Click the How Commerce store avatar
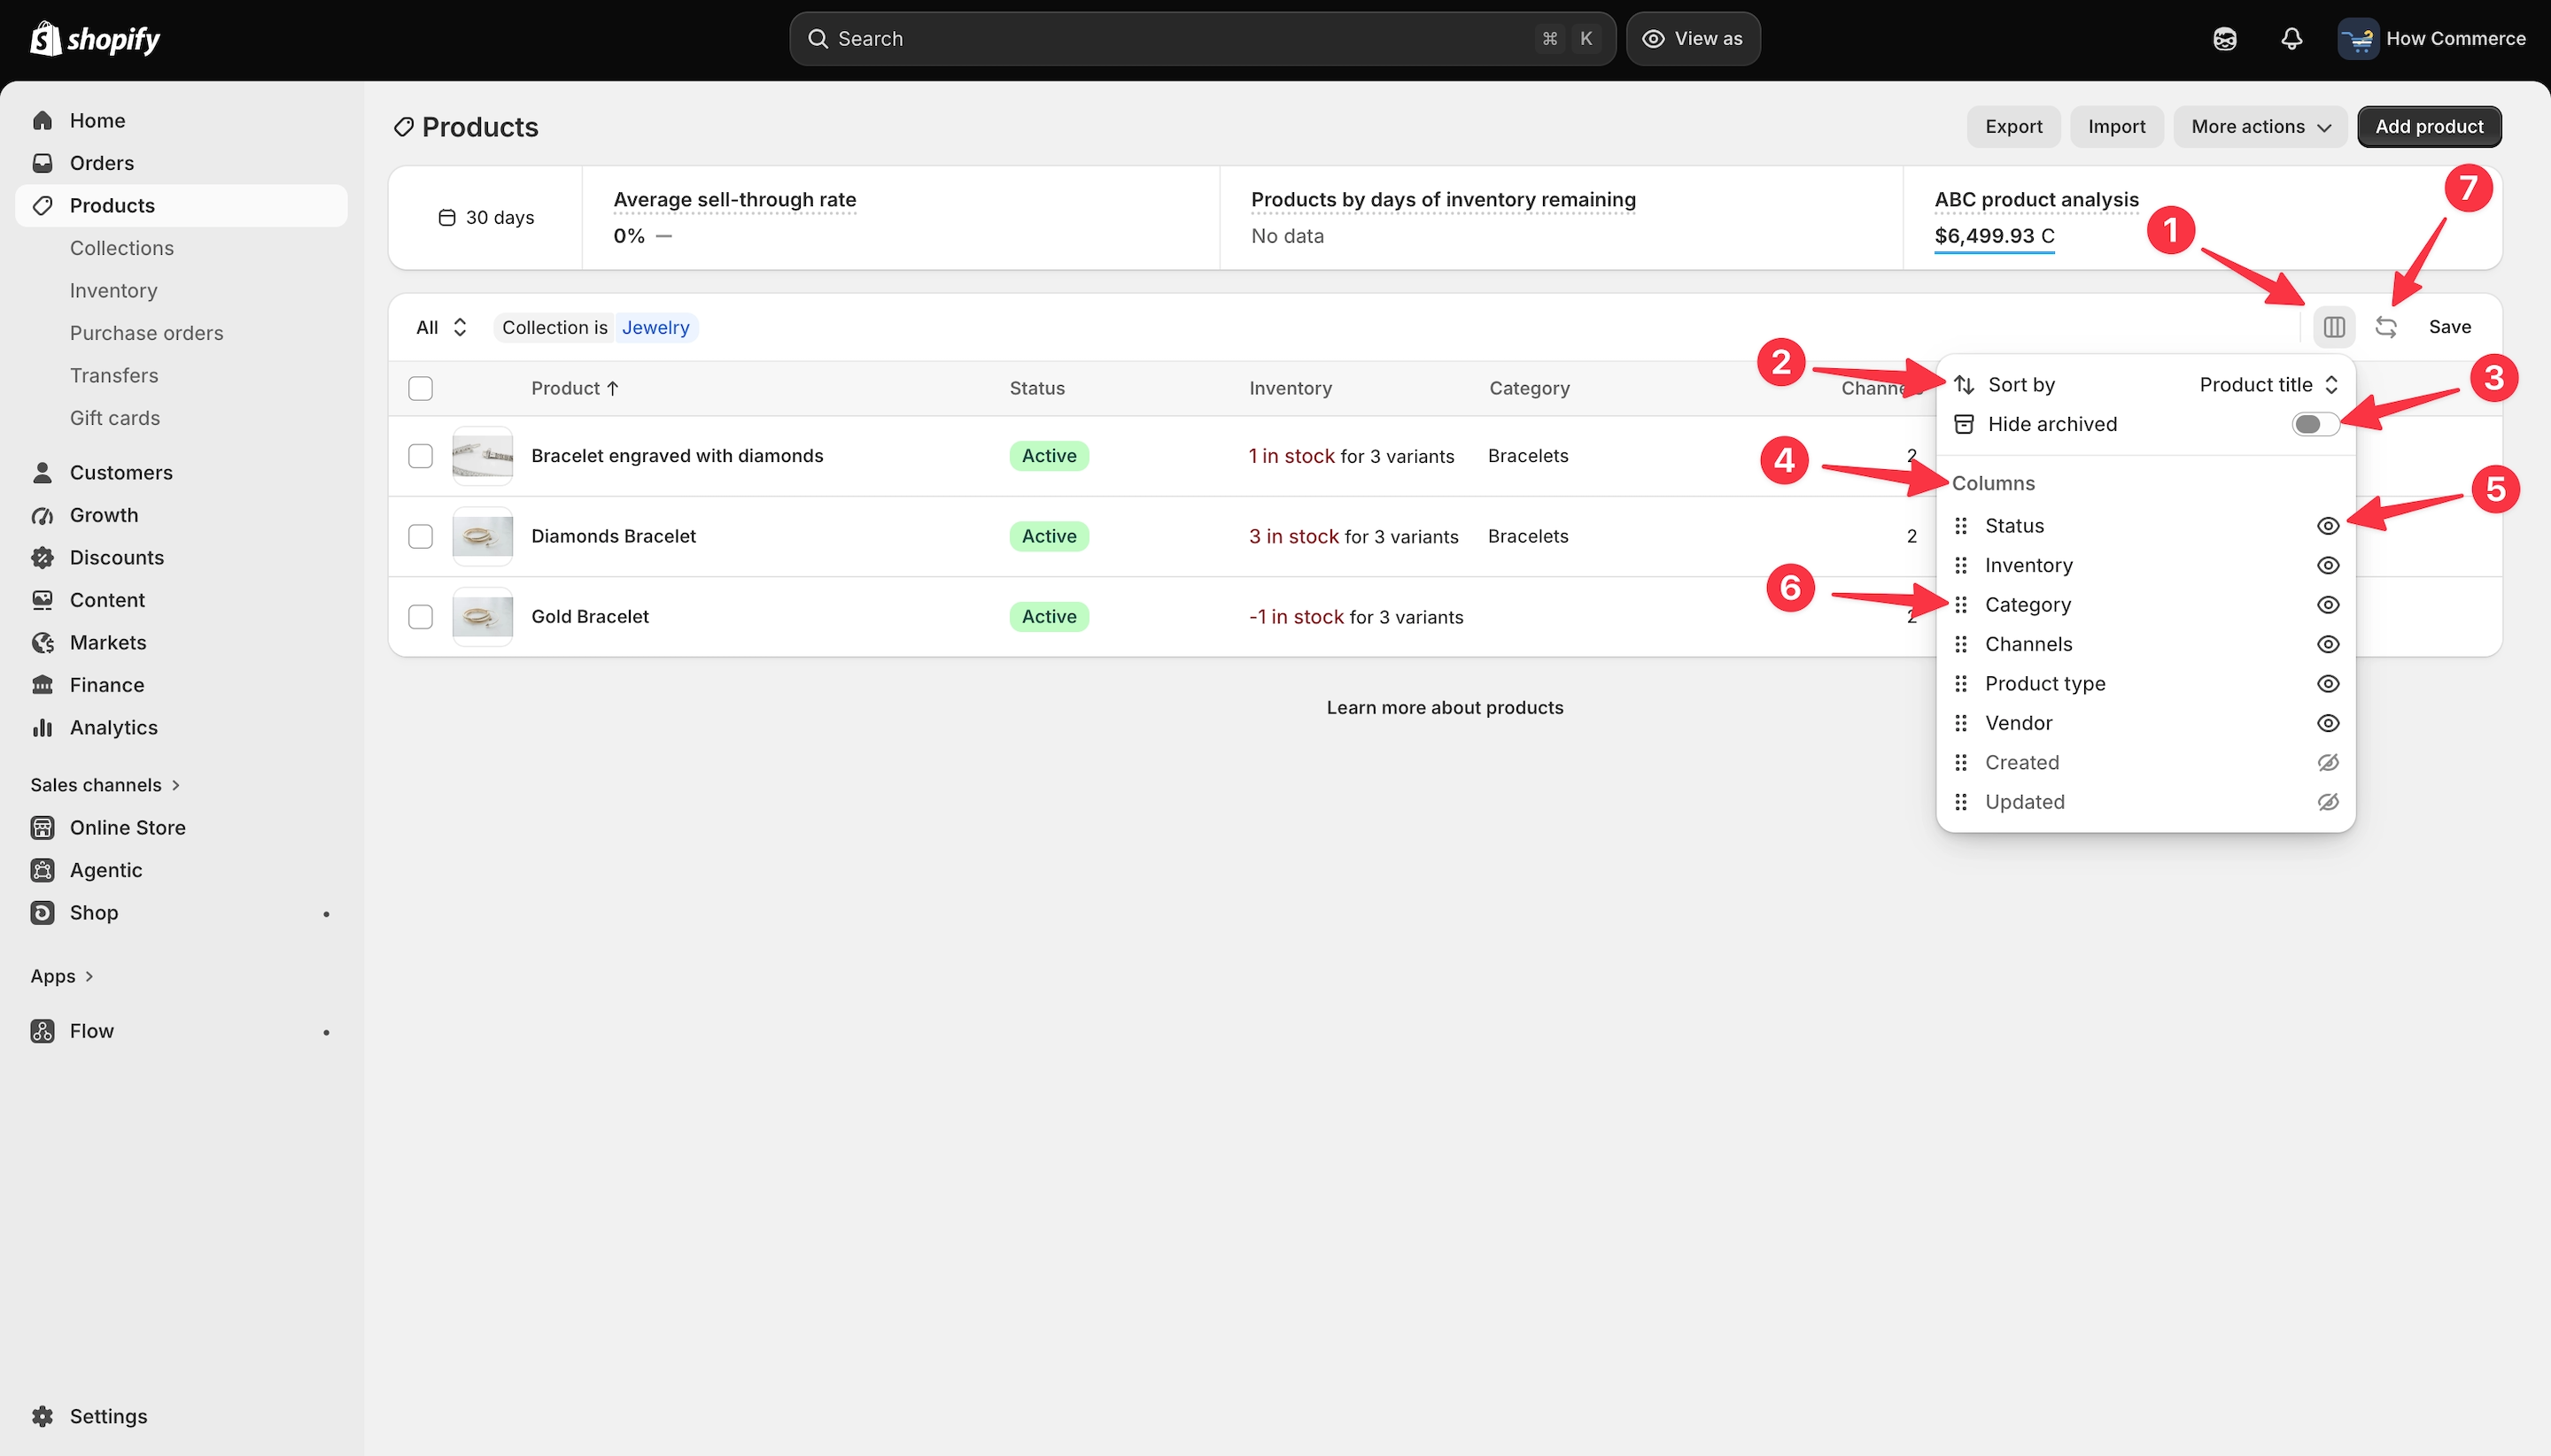This screenshot has height=1456, width=2551. click(x=2358, y=39)
